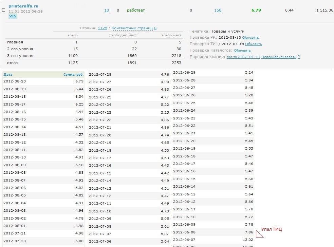Click the green 6,79 amount in top row
The width and height of the screenshot is (334, 247).
coord(256,10)
